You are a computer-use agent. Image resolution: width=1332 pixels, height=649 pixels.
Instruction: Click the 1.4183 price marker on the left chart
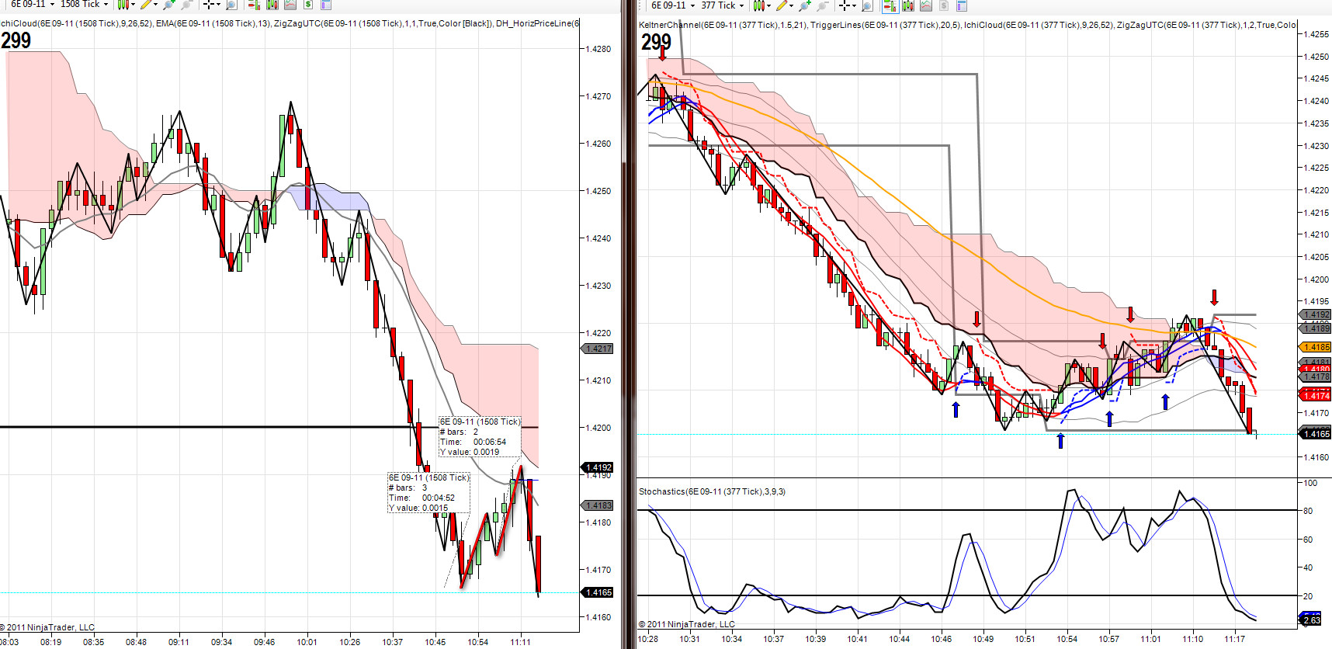click(x=598, y=505)
